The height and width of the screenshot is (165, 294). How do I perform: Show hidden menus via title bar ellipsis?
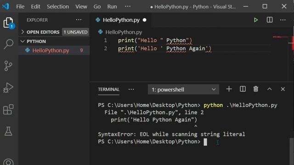[x=128, y=6]
